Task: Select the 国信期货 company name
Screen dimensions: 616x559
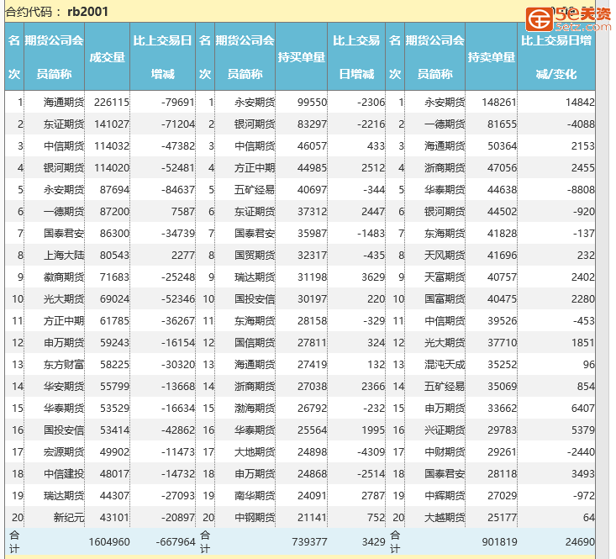Action: click(x=255, y=343)
